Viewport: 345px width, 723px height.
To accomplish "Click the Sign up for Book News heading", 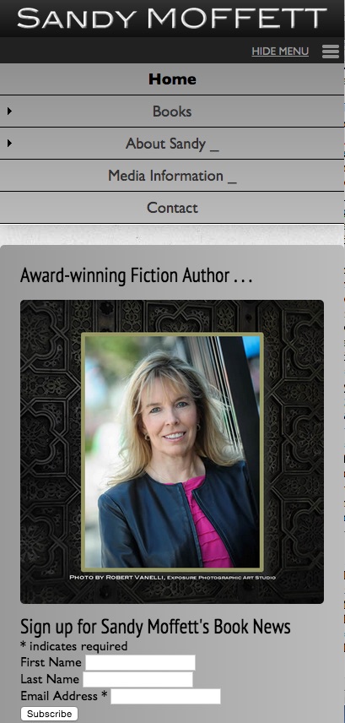I will tap(155, 626).
